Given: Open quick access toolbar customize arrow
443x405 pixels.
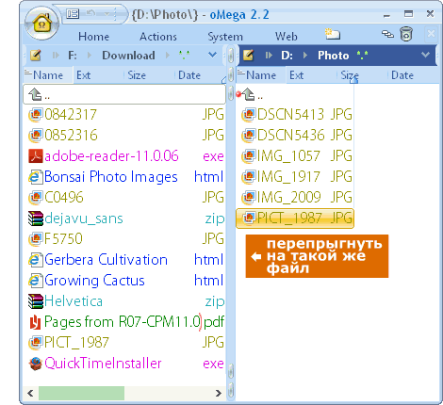Looking at the screenshot, I should coord(107,14).
